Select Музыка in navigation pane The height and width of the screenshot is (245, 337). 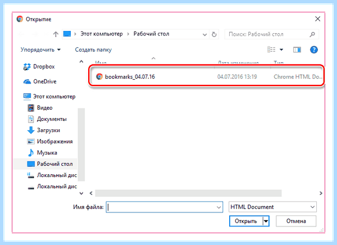(47, 153)
